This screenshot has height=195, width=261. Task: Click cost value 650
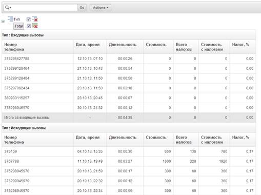pos(168,151)
